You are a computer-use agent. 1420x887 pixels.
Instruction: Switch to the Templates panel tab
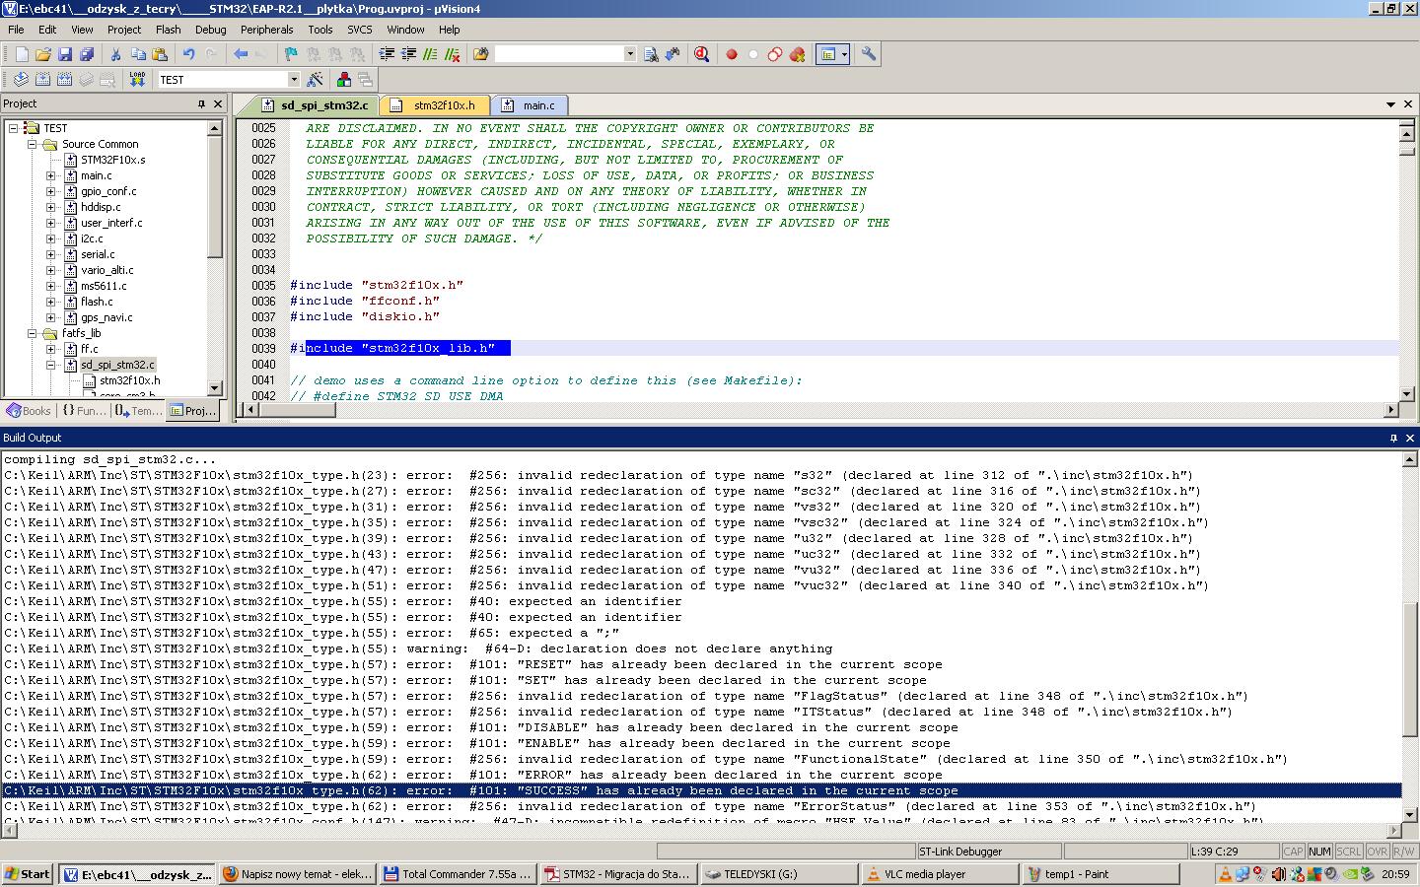[137, 411]
